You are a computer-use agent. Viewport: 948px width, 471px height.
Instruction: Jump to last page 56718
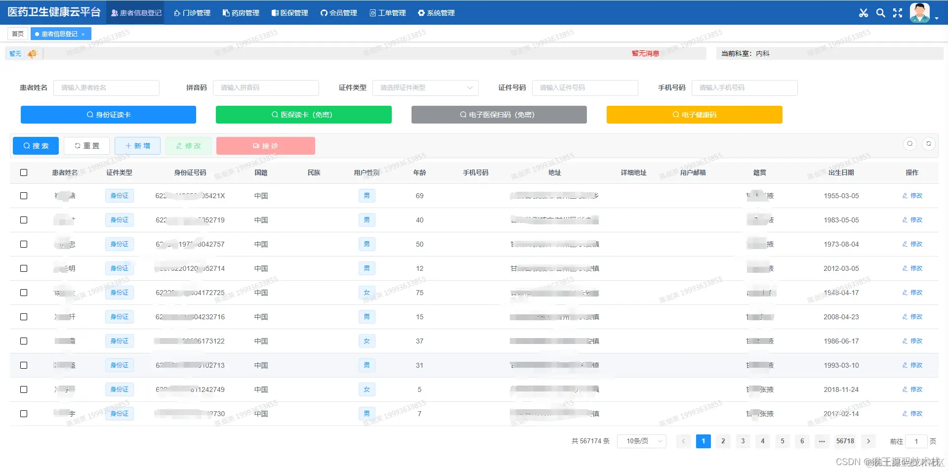[x=845, y=441]
